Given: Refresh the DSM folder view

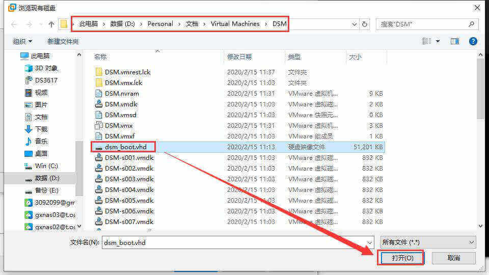Looking at the screenshot, I should pos(365,24).
